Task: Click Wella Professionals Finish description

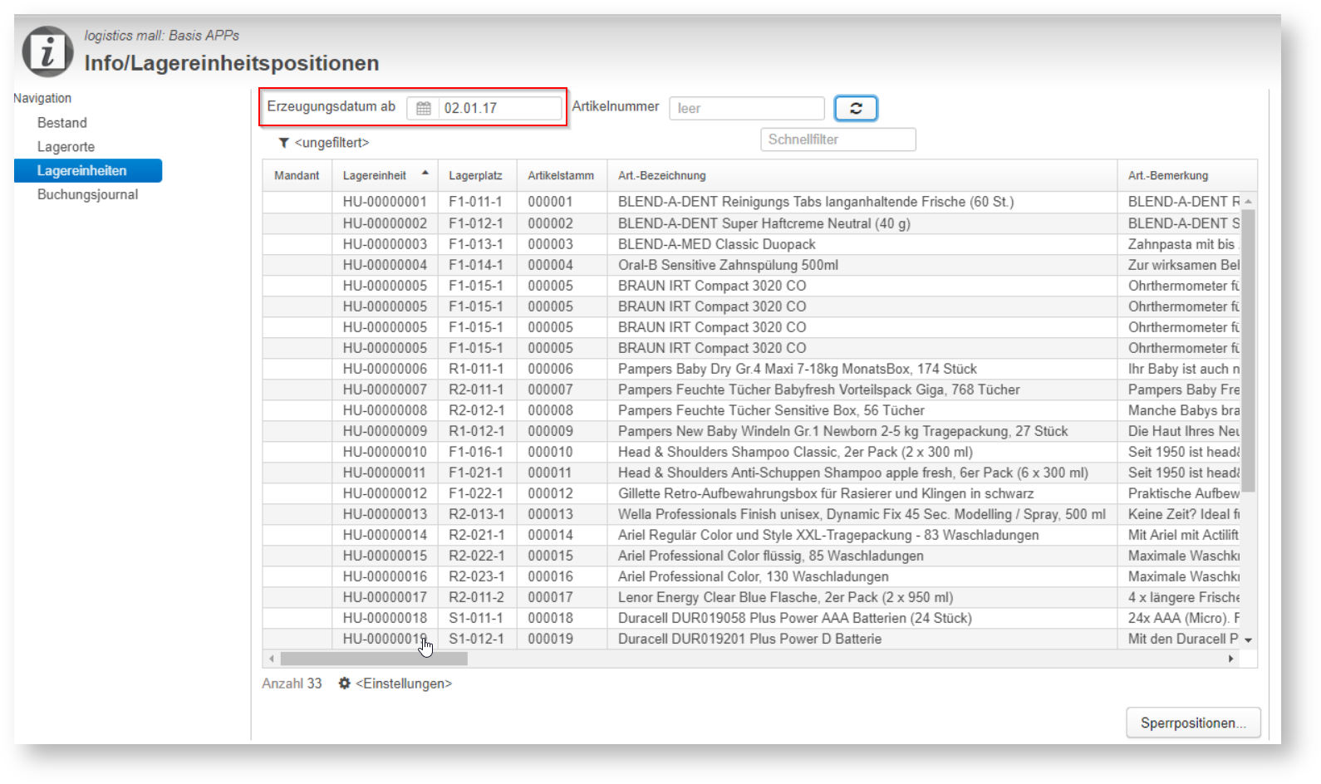Action: click(862, 514)
